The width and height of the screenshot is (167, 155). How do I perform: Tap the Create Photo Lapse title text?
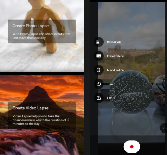[31, 26]
